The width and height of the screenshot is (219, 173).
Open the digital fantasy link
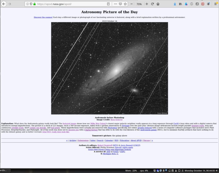pyautogui.click(x=91, y=130)
